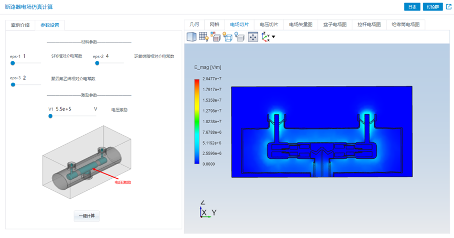The image size is (454, 238).
Task: Click the XYZ axis triad in viewport
Action: tap(208, 209)
